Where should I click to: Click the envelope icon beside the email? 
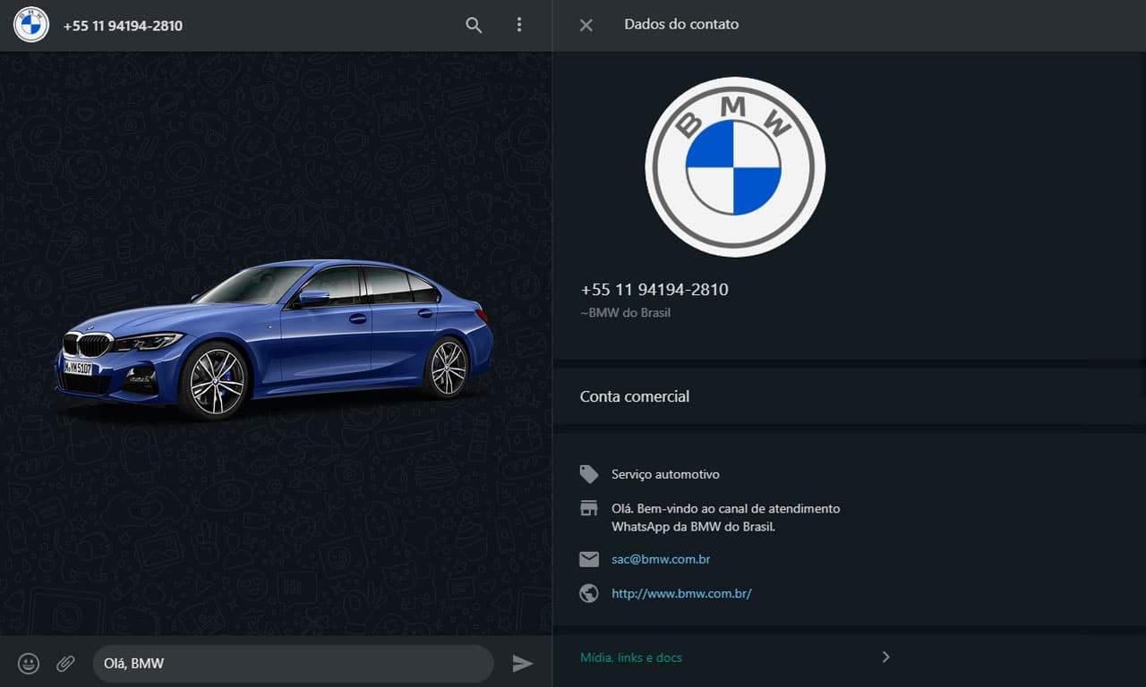pos(589,559)
